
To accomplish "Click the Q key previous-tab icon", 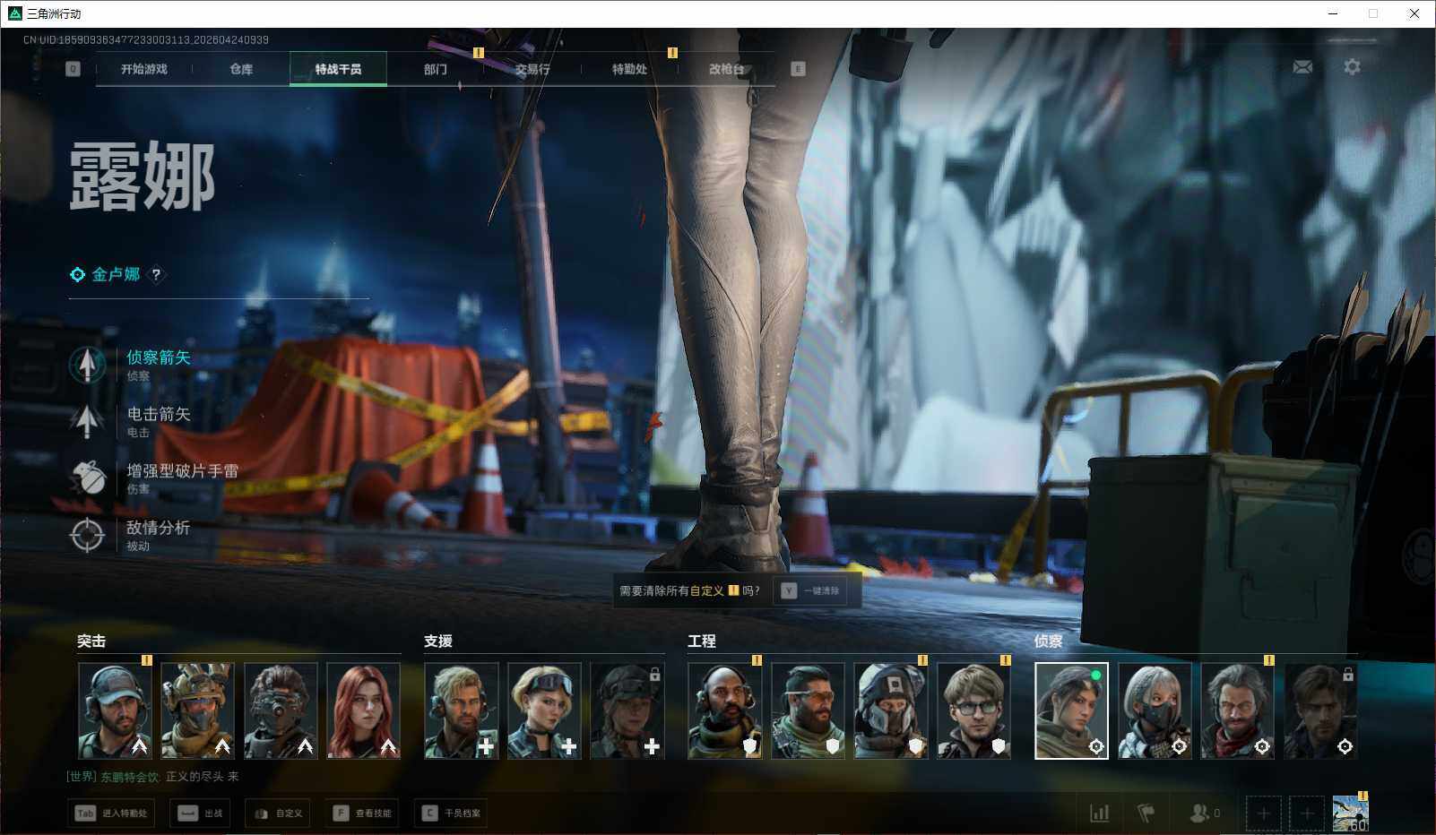I will coord(73,69).
